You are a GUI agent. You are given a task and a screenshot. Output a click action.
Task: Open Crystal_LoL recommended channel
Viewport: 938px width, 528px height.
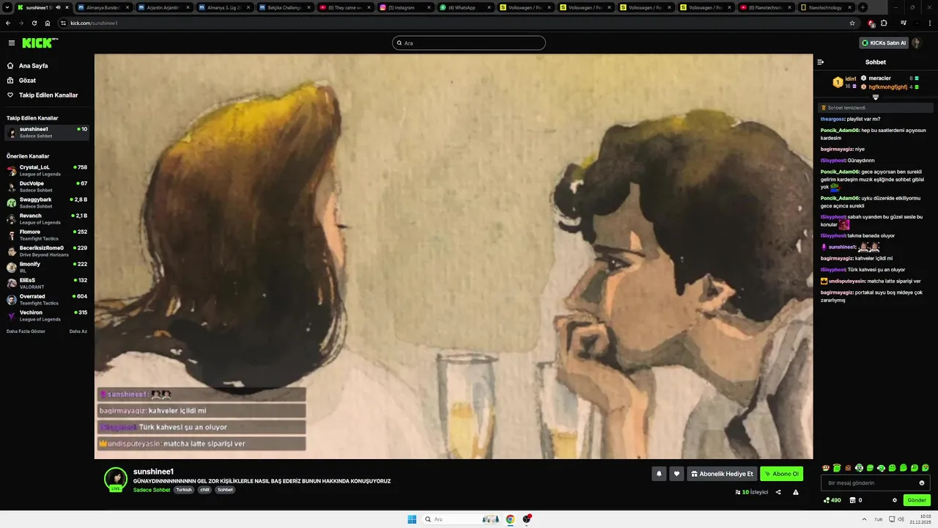click(x=47, y=170)
